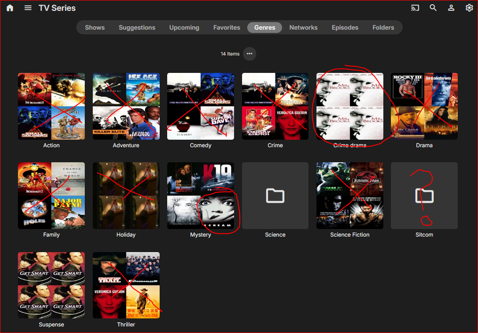Open the Comedy genre thumbnail
Screen dimensions: 478x333
point(201,106)
